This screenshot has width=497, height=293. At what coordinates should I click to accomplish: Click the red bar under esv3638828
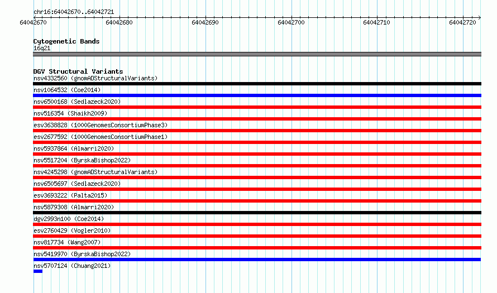pyautogui.click(x=257, y=131)
